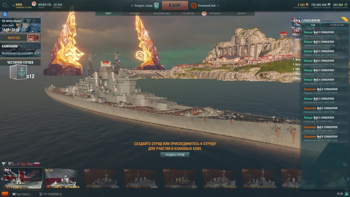Toggle the UK nation flag filter
Image resolution: width=350 pixels, height=197 pixels.
(x=30, y=164)
